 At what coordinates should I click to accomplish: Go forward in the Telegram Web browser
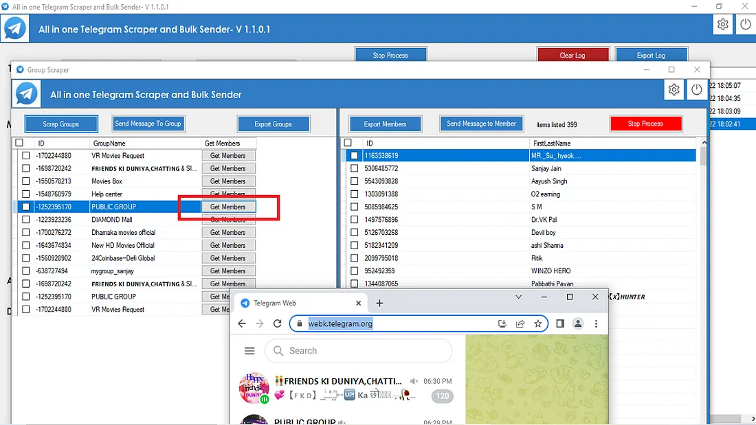(259, 323)
